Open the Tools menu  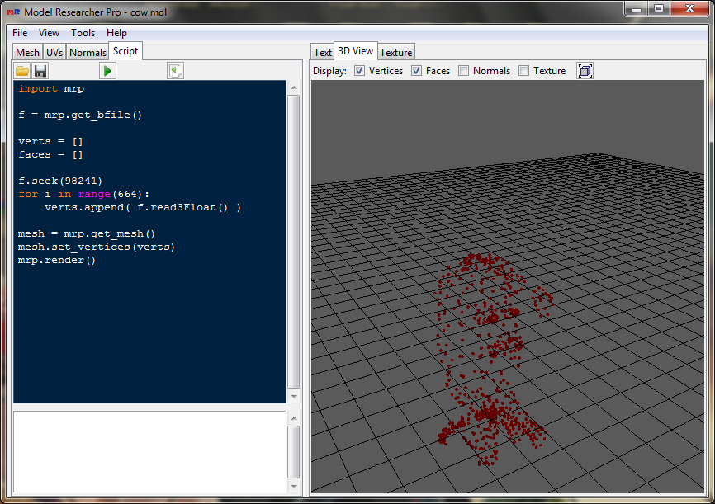[83, 33]
